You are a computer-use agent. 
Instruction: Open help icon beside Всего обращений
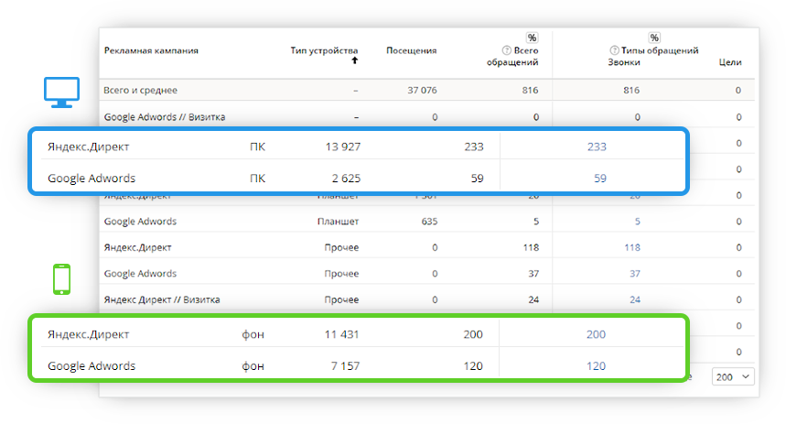[x=506, y=50]
